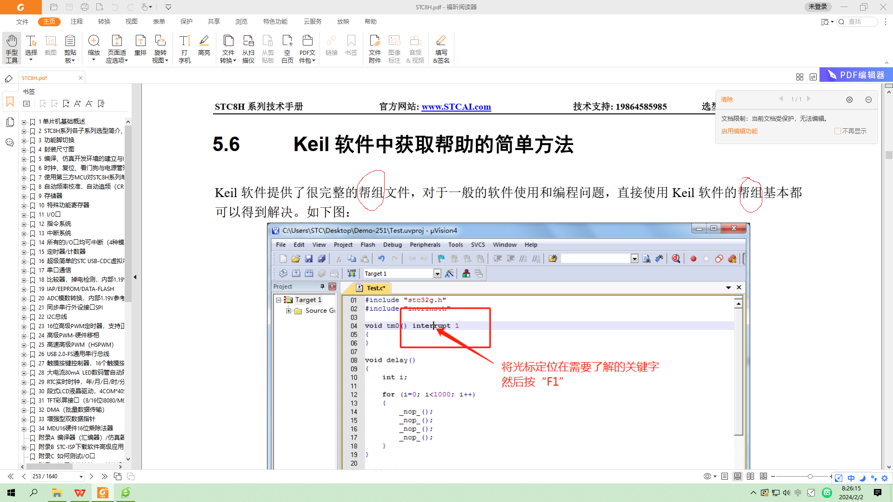The width and height of the screenshot is (893, 502).
Task: Open the bookmarks side panel
Action: click(x=10, y=102)
